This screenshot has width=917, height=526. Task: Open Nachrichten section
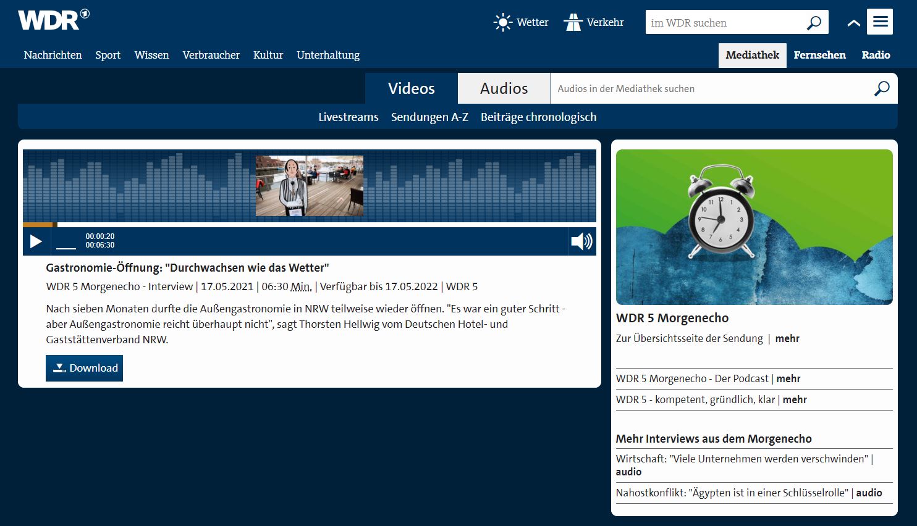(x=53, y=55)
